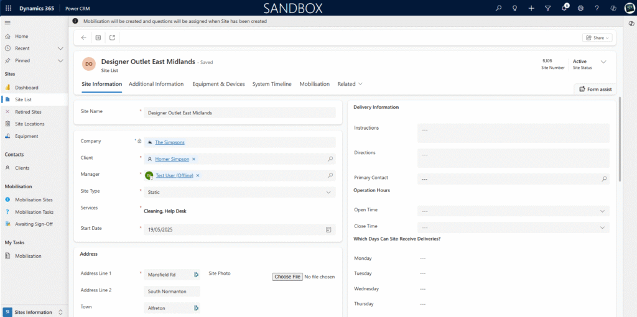Screen dimensions: 637x317
Task: Click the plus icon for quick create
Action: point(531,8)
